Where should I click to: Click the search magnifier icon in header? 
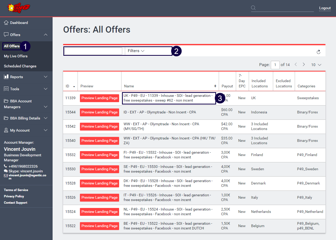pos(253,8)
